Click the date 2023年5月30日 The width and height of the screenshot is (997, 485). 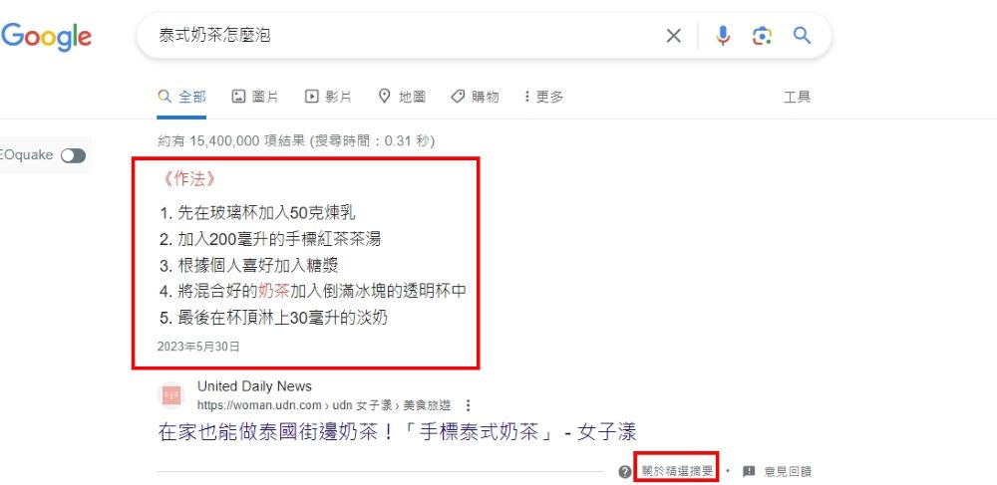[198, 347]
